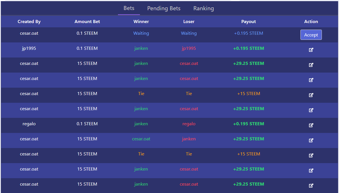
Task: Open link icon in second Tie row
Action: click(x=311, y=155)
